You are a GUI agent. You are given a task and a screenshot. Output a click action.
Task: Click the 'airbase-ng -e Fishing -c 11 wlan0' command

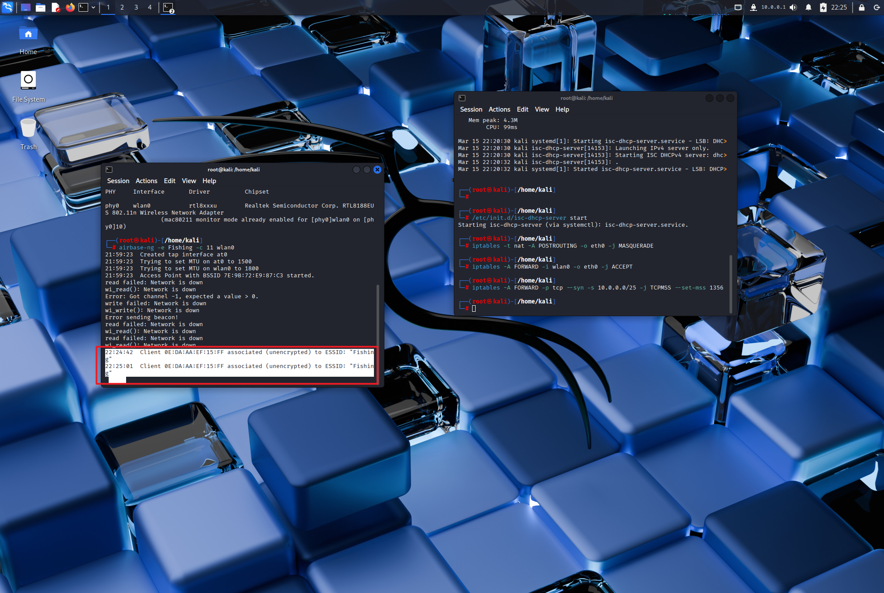tap(177, 248)
